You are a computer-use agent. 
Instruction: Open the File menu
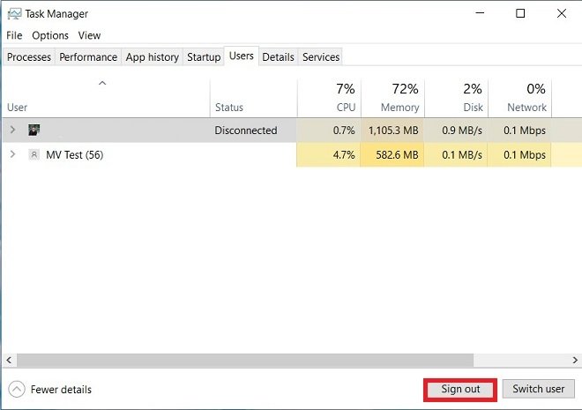point(14,35)
